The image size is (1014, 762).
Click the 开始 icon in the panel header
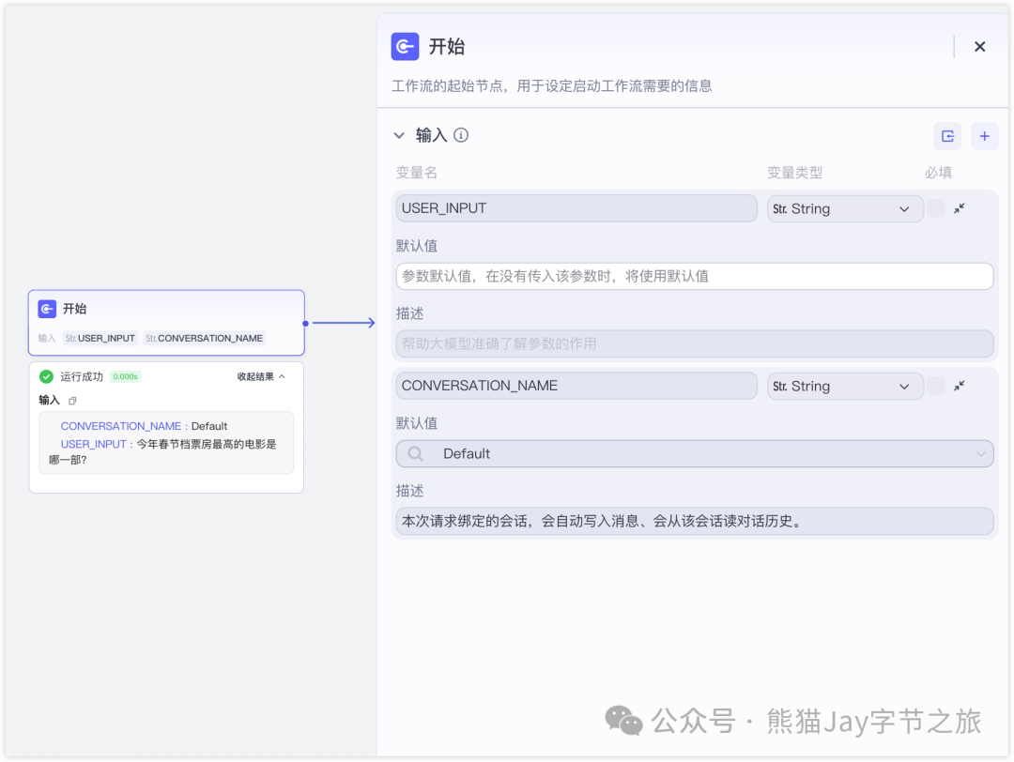tap(405, 46)
